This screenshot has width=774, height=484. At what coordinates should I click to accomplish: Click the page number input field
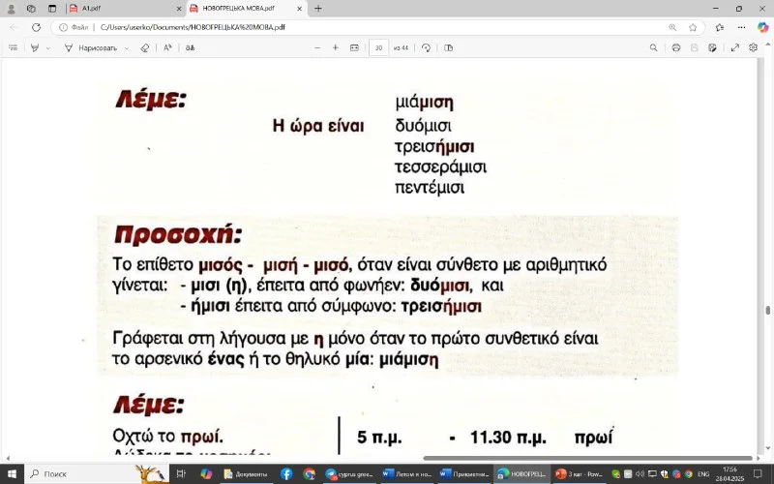[x=378, y=47]
